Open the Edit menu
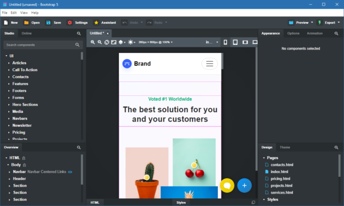This screenshot has width=344, height=206. point(13,13)
